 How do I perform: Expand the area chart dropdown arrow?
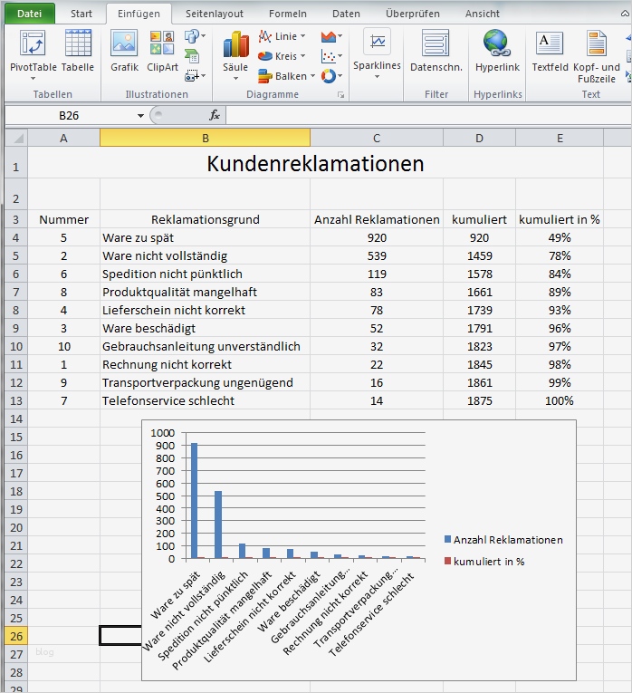pyautogui.click(x=340, y=36)
